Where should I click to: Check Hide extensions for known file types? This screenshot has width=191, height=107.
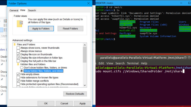pyautogui.click(x=18, y=77)
